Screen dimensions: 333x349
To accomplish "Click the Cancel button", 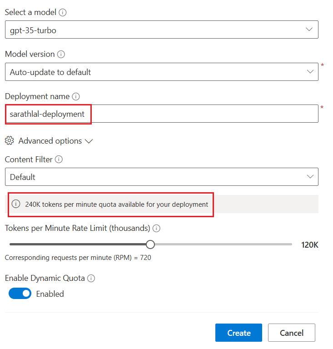I will 292,333.
